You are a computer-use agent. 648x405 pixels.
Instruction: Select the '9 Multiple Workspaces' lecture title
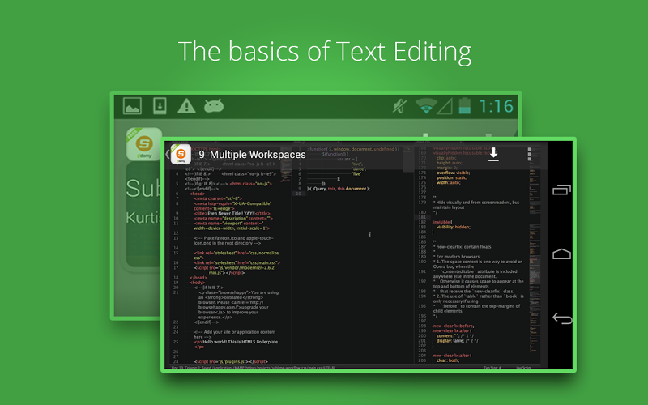252,155
